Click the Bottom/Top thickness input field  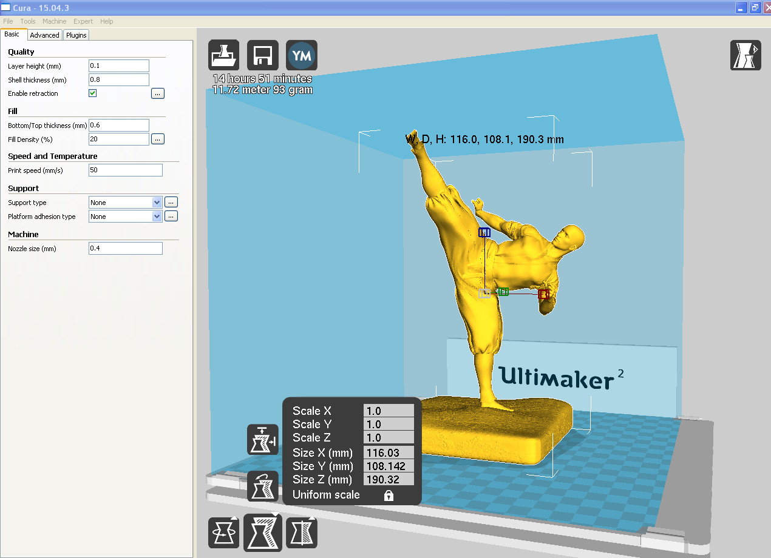(x=119, y=125)
